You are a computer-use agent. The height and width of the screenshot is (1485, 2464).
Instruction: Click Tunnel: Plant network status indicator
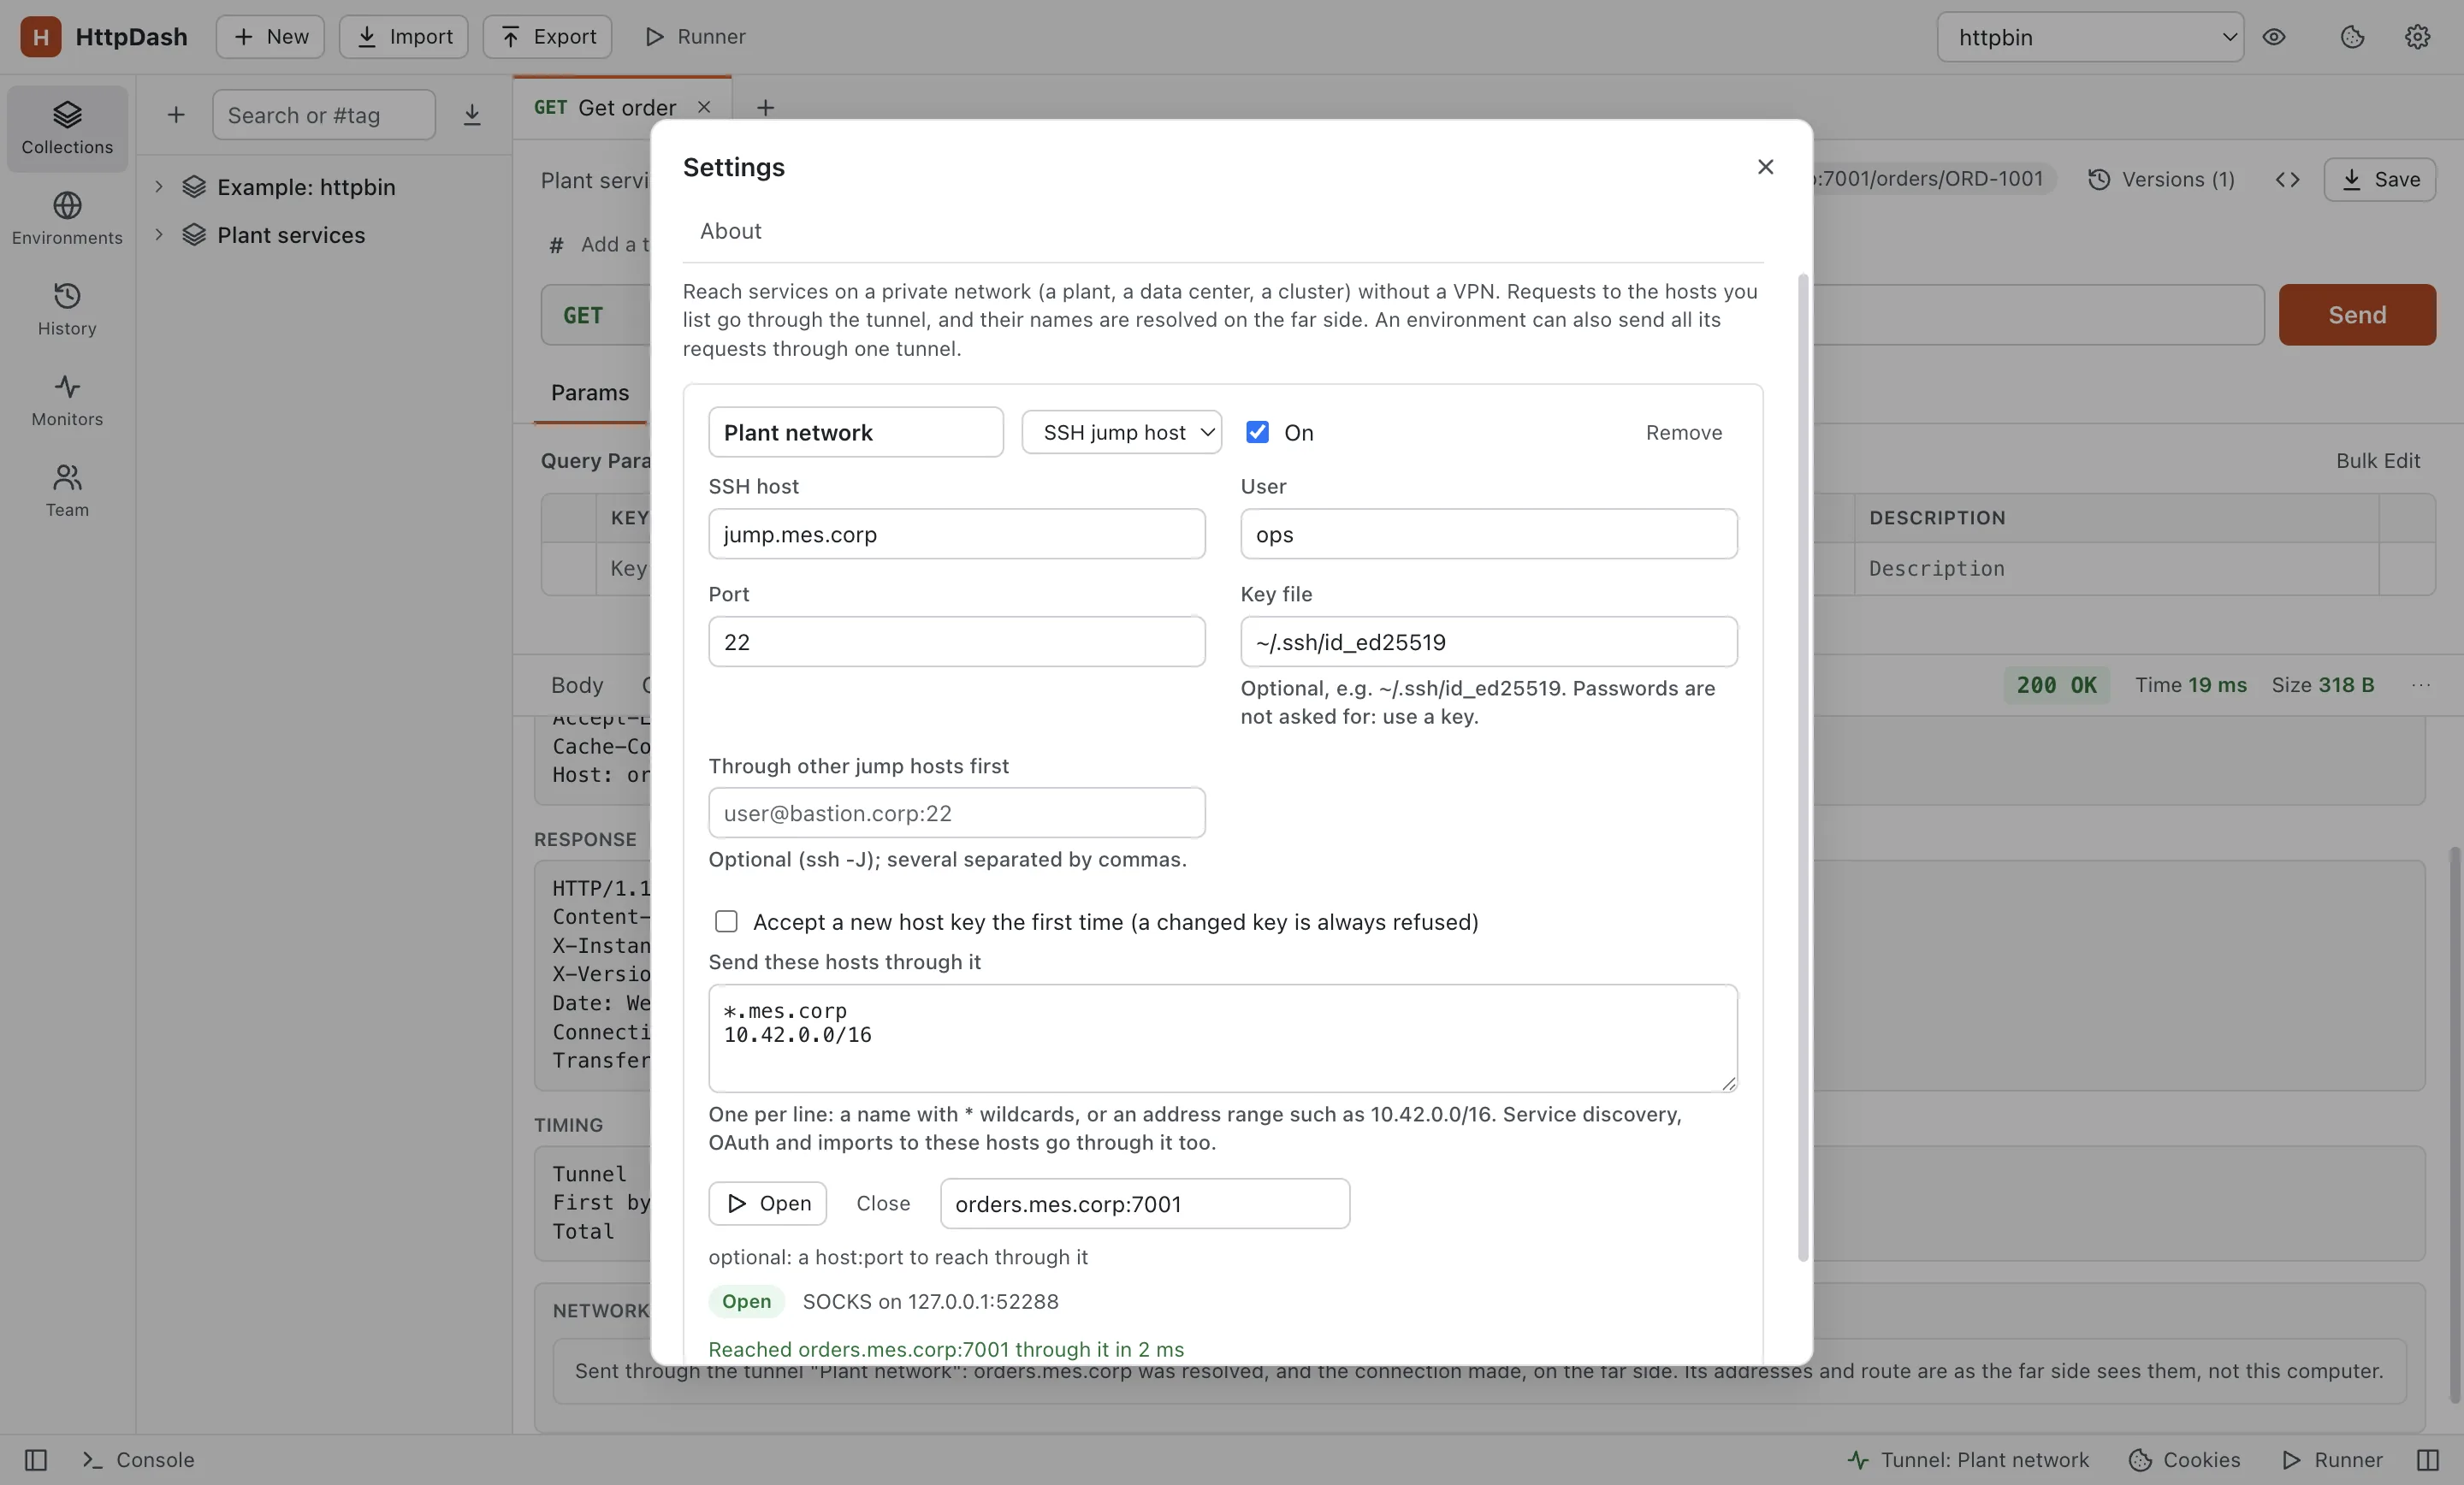tap(1967, 1460)
